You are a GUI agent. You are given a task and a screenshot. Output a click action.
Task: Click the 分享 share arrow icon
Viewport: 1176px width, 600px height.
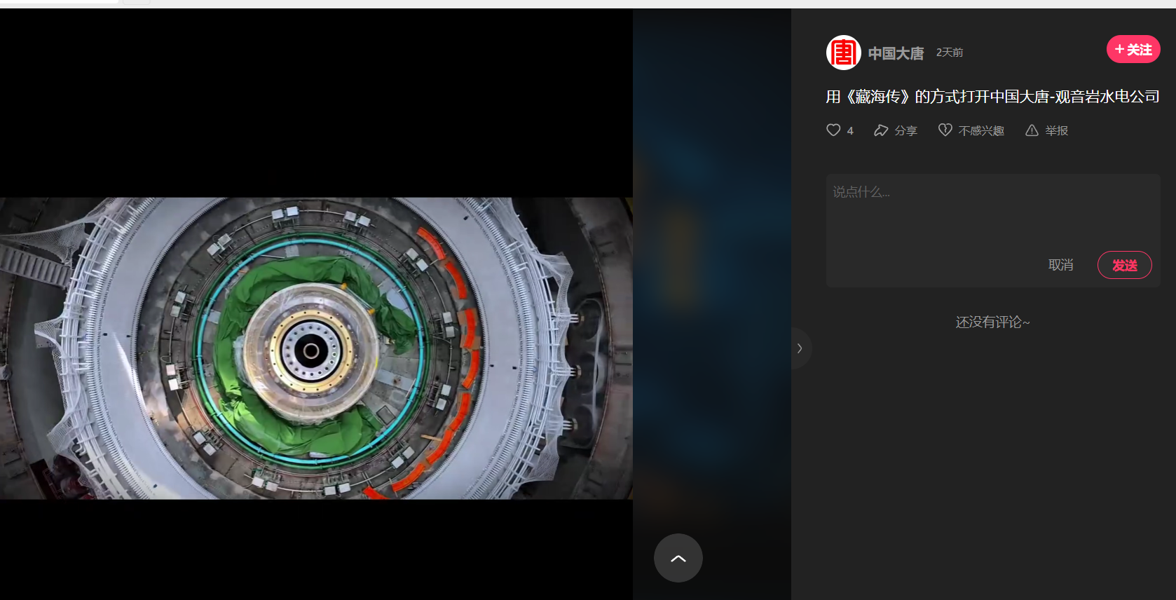tap(881, 130)
